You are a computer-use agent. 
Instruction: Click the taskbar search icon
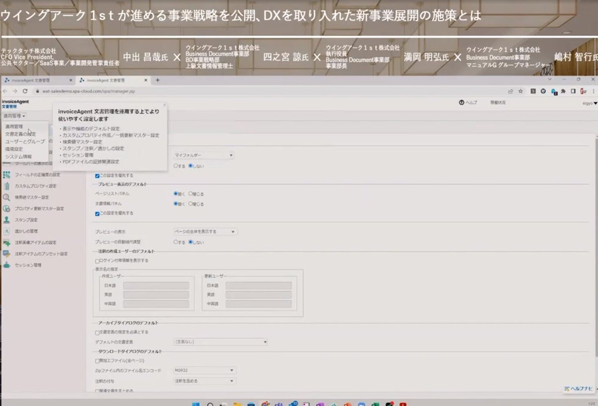click(x=210, y=404)
